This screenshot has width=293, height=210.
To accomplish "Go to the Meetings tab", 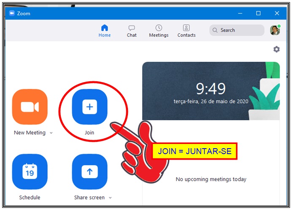I will tap(159, 30).
